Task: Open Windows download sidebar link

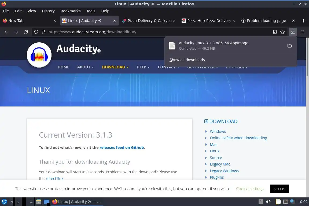Action: click(x=218, y=131)
